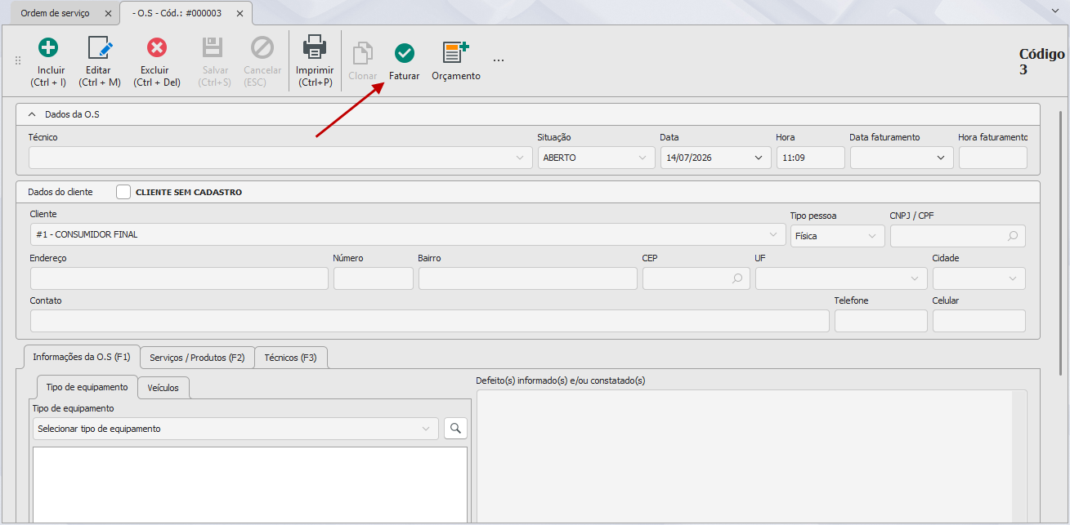Close the O.S Cód. #000003 tab

(x=239, y=14)
